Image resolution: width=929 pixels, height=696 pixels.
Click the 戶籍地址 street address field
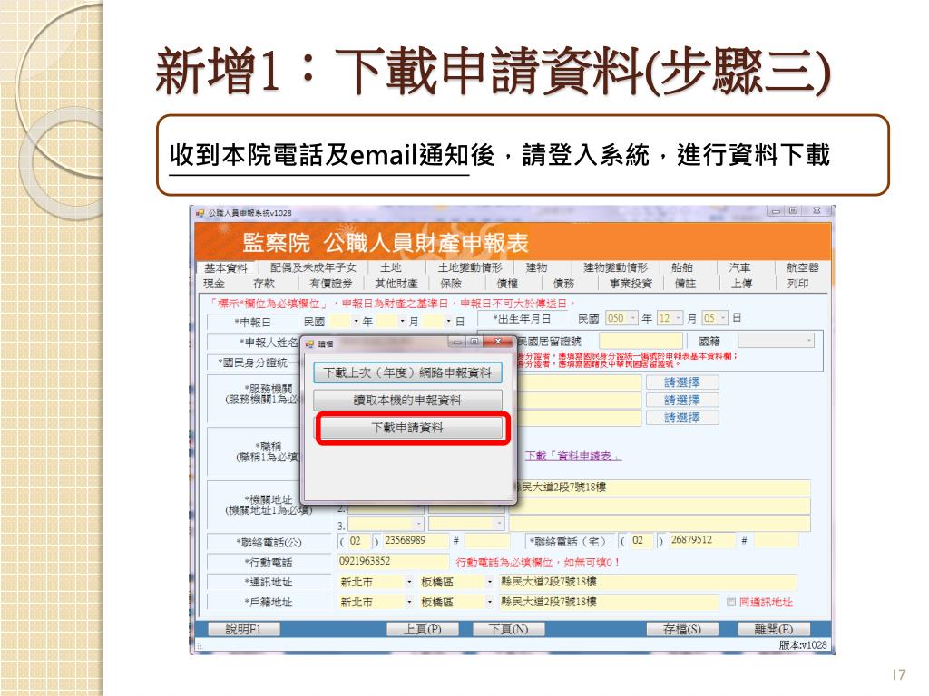[611, 602]
